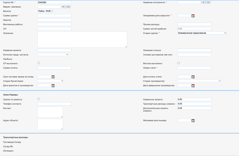Viewport: 239px width, 156px height.
Task: Open calendar for Дата завершения производства
Action: click(193, 85)
